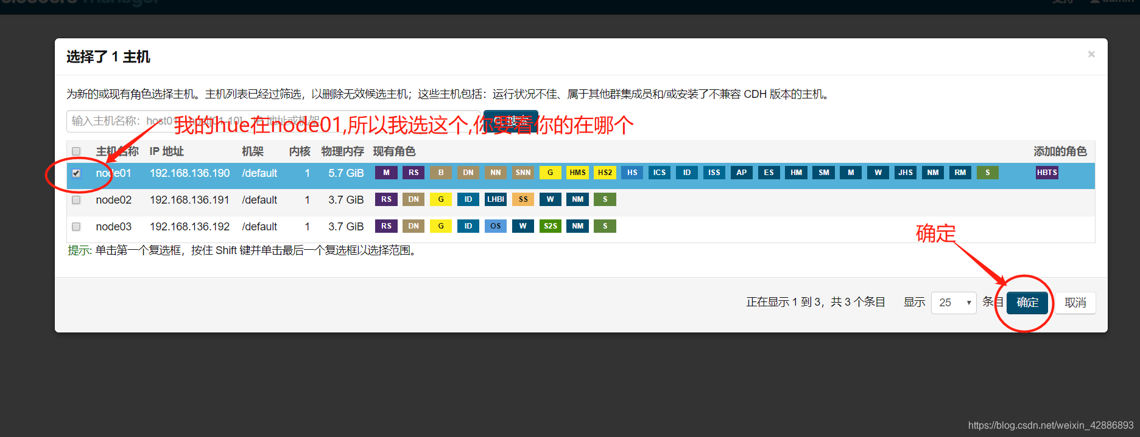This screenshot has width=1140, height=437.
Task: Click the 现有角色 column header
Action: pyautogui.click(x=394, y=151)
